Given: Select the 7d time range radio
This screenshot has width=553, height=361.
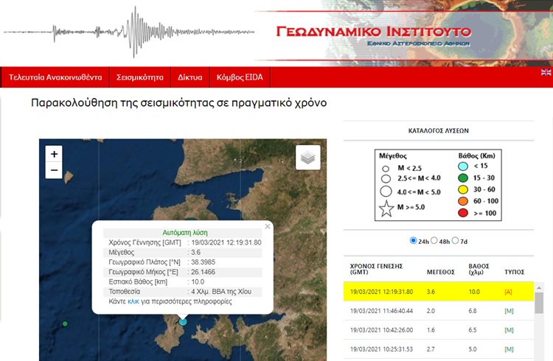Looking at the screenshot, I should tap(456, 241).
